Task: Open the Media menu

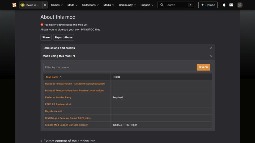Action: pos(109,5)
